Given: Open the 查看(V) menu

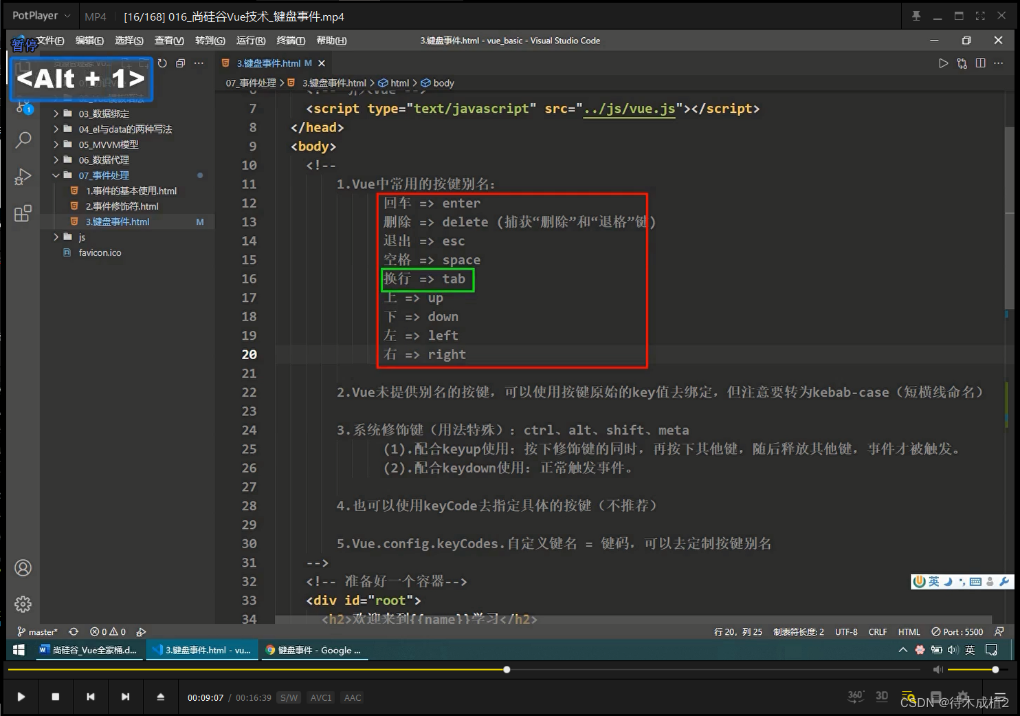Looking at the screenshot, I should pos(169,41).
